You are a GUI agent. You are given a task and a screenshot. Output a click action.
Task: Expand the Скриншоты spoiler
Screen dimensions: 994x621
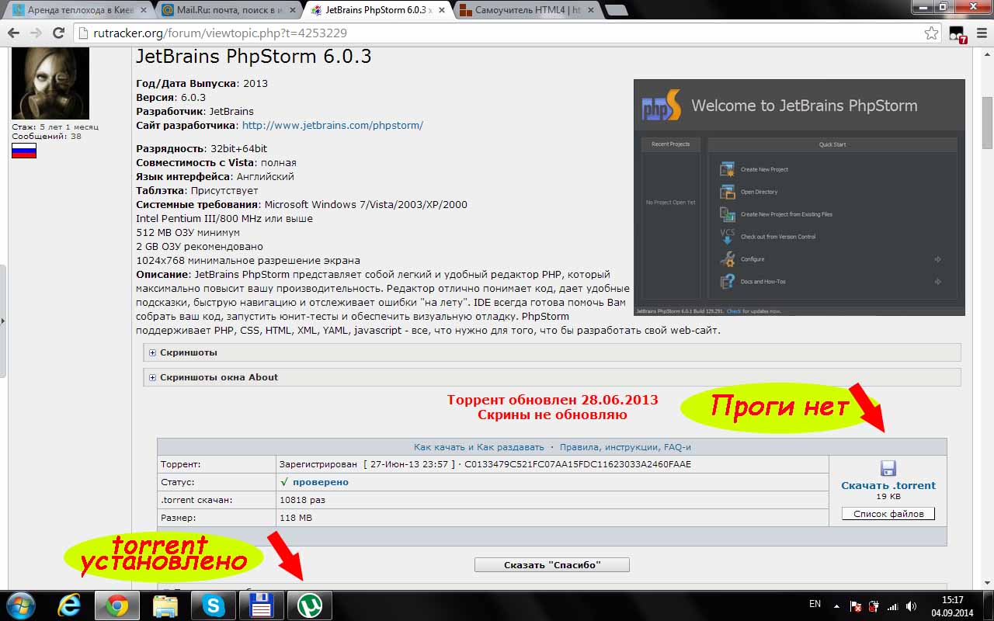coord(552,352)
